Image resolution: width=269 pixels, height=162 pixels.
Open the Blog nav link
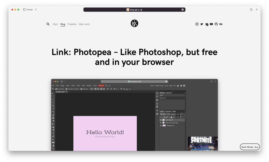(63, 24)
